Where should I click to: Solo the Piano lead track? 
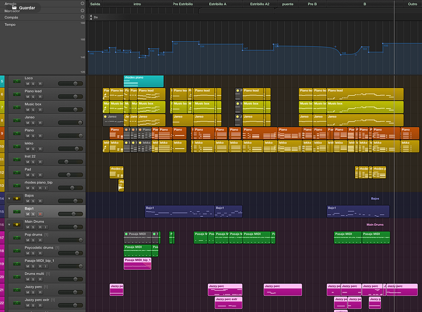pyautogui.click(x=33, y=97)
